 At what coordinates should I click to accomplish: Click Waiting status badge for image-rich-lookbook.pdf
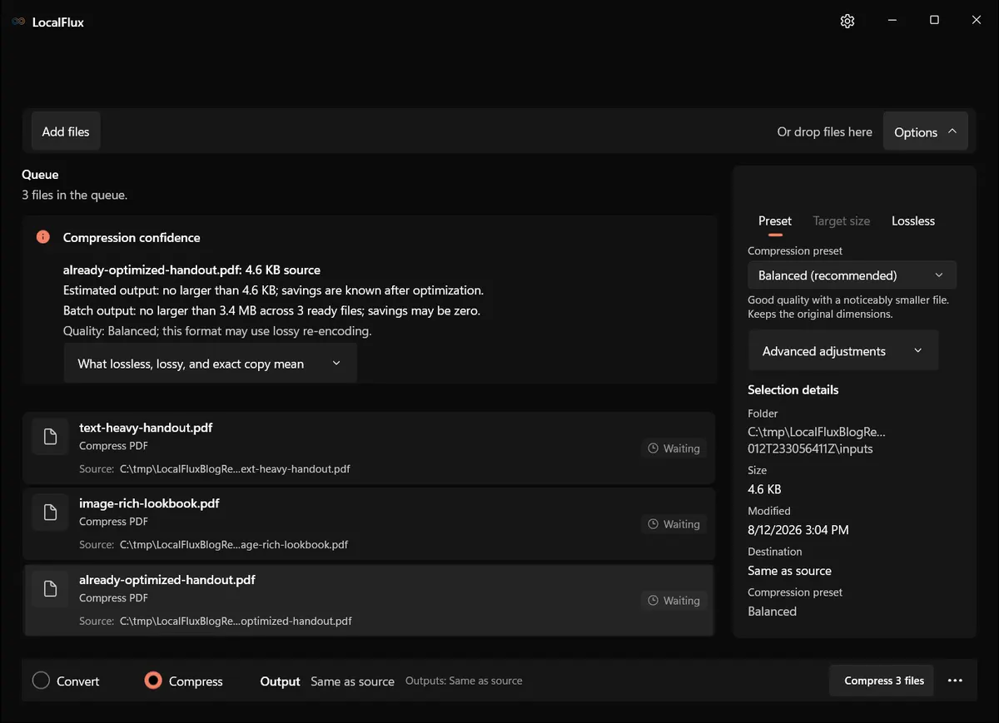tap(674, 524)
